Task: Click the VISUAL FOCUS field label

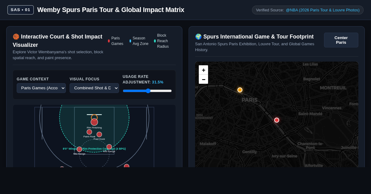Action: tap(84, 79)
